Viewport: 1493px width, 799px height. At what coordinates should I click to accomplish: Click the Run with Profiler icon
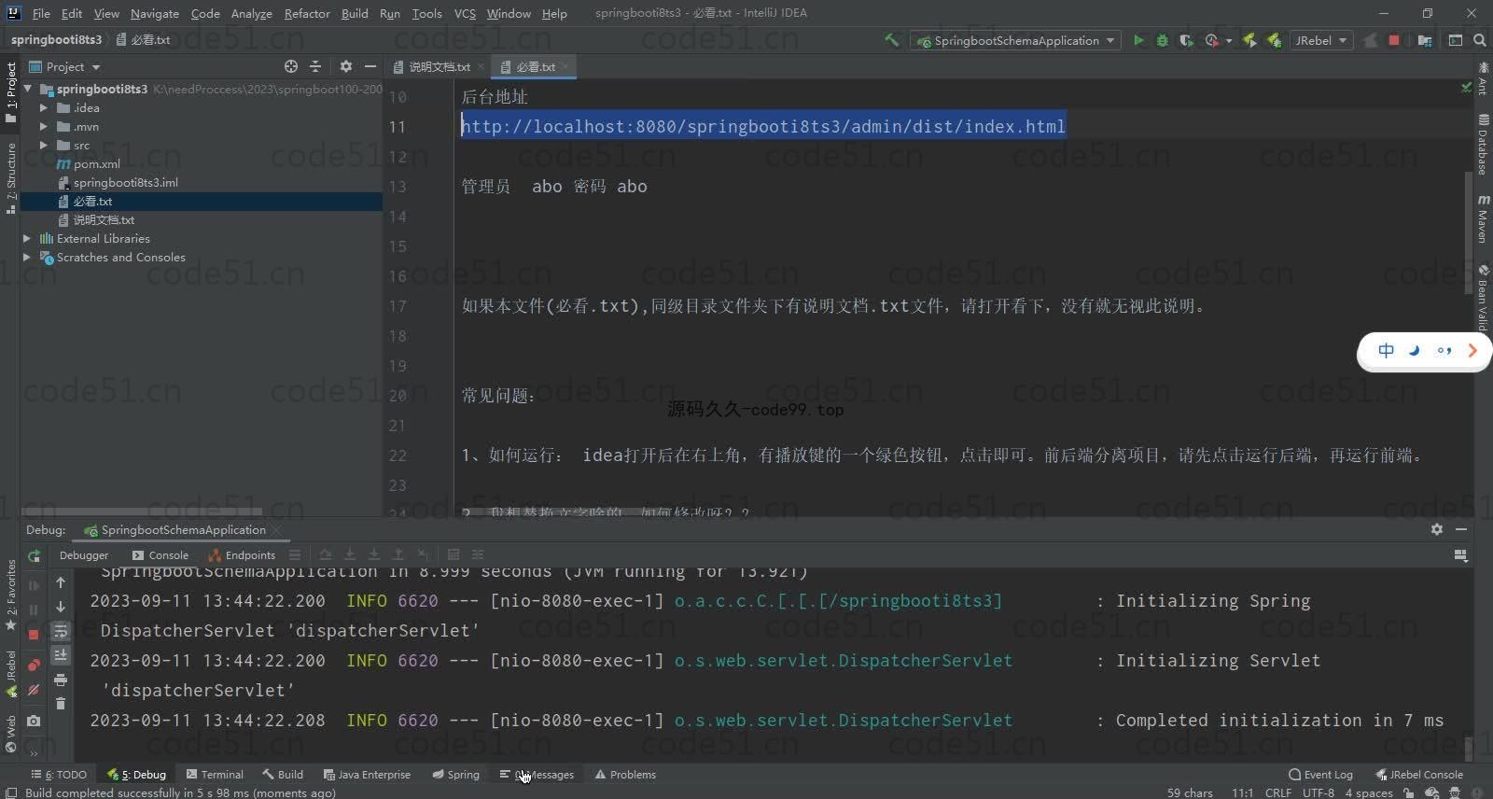(1211, 40)
